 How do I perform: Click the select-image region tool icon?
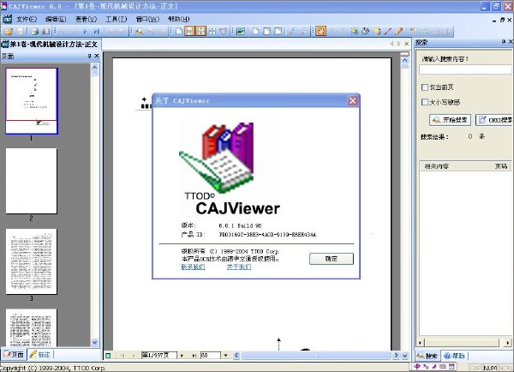[355, 31]
